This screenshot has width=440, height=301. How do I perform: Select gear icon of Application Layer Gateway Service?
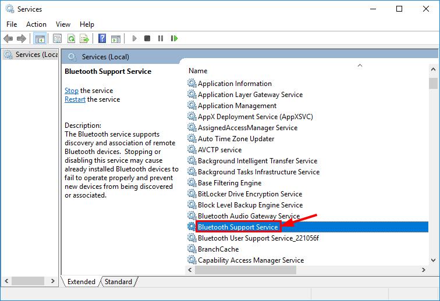pos(192,94)
